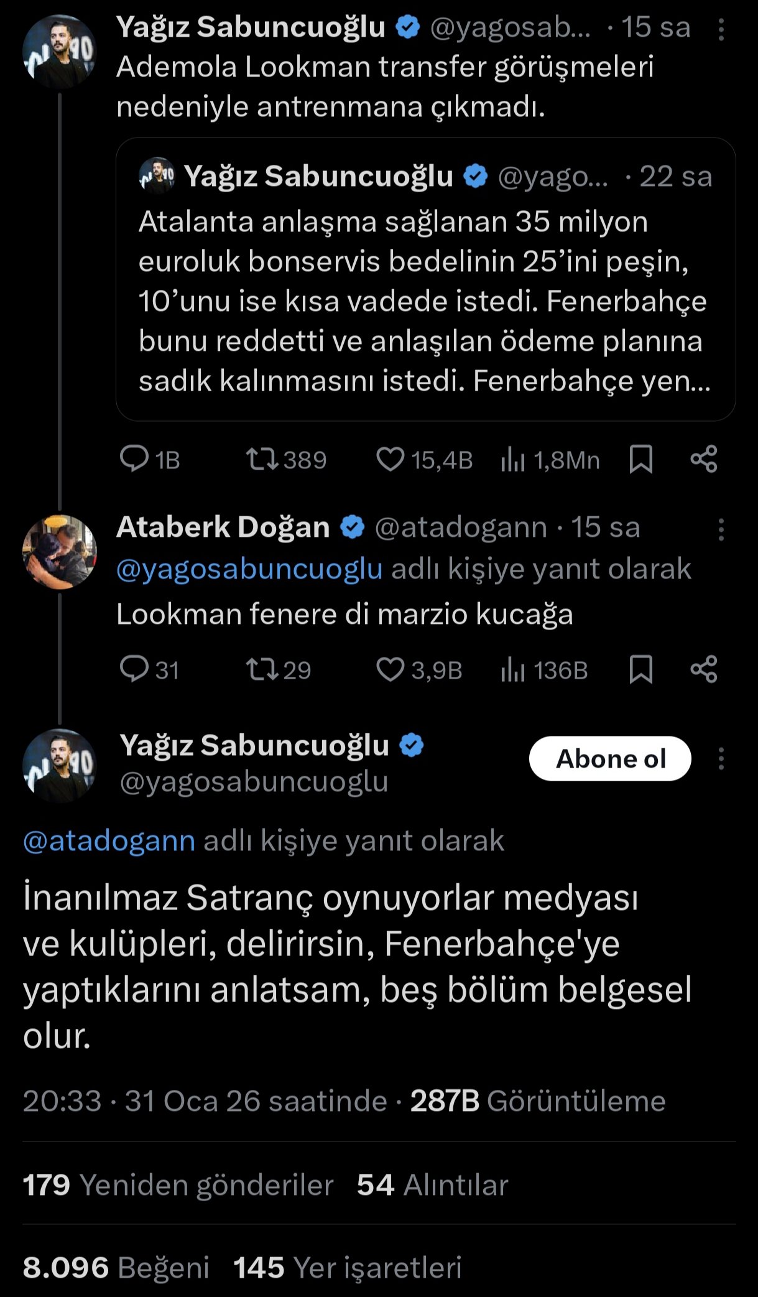Image resolution: width=758 pixels, height=1297 pixels.
Task: Like the Ademola Lookman tweet
Action: point(391,460)
